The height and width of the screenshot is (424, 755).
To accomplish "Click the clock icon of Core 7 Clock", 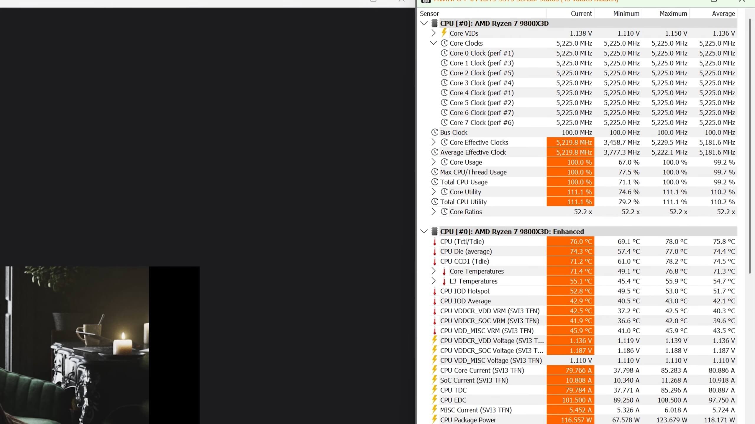I will (444, 122).
